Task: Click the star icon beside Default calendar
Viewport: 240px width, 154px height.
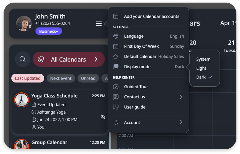Action: 116,57
